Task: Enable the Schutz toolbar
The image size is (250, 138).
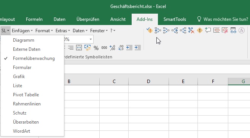Action: (x=32, y=113)
